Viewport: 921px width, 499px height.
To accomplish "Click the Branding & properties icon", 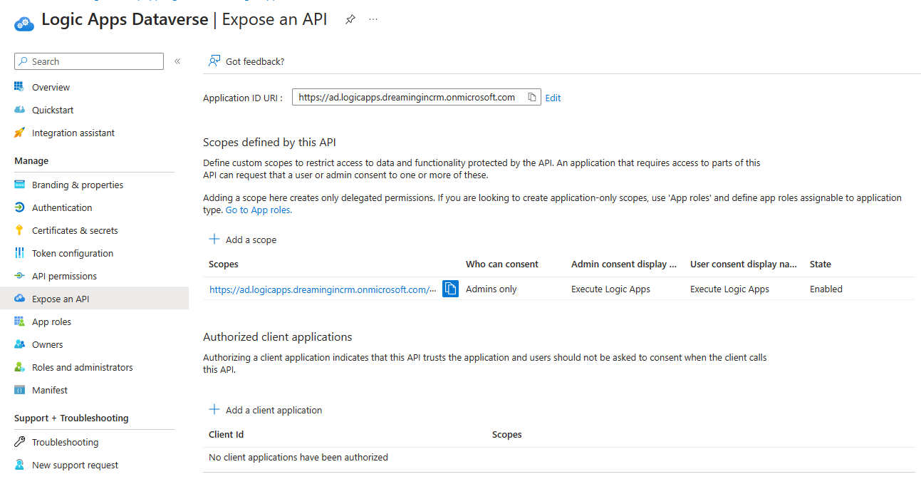I will coord(19,185).
